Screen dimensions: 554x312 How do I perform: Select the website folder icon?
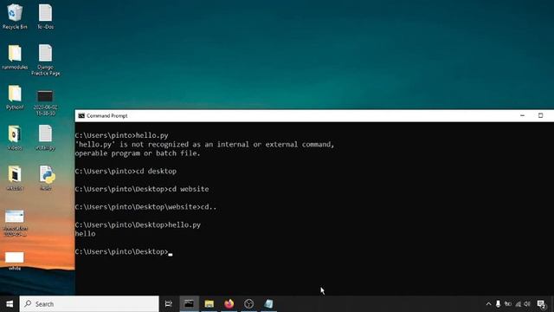pyautogui.click(x=15, y=178)
